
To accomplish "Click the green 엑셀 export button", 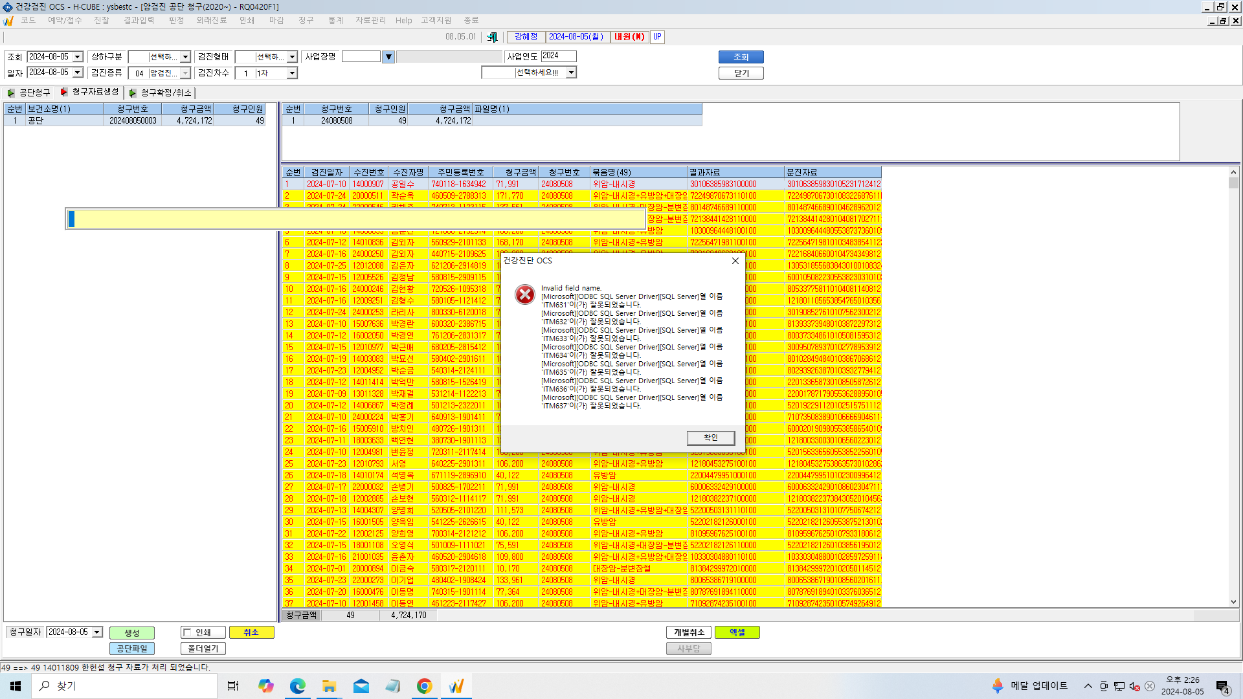I will click(737, 632).
